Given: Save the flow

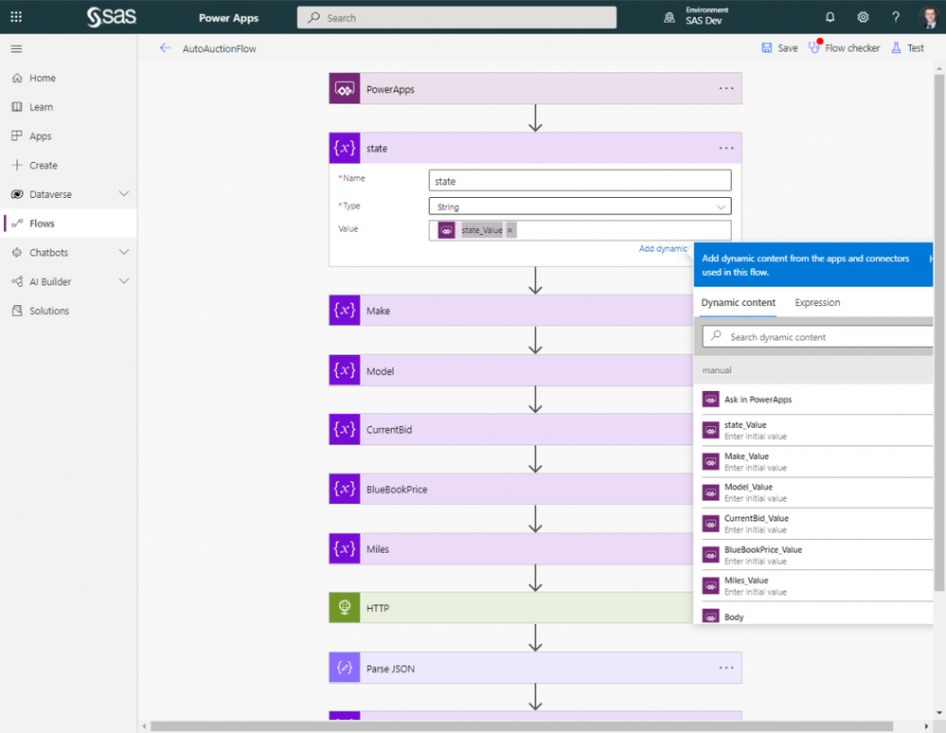Looking at the screenshot, I should (x=779, y=48).
